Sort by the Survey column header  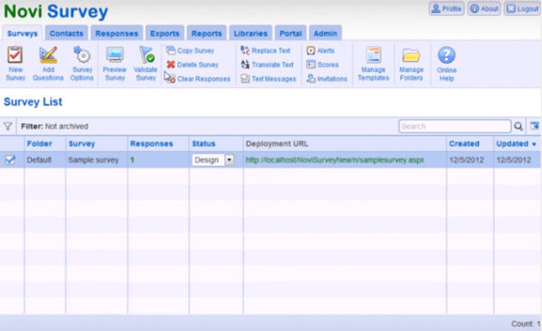click(81, 143)
